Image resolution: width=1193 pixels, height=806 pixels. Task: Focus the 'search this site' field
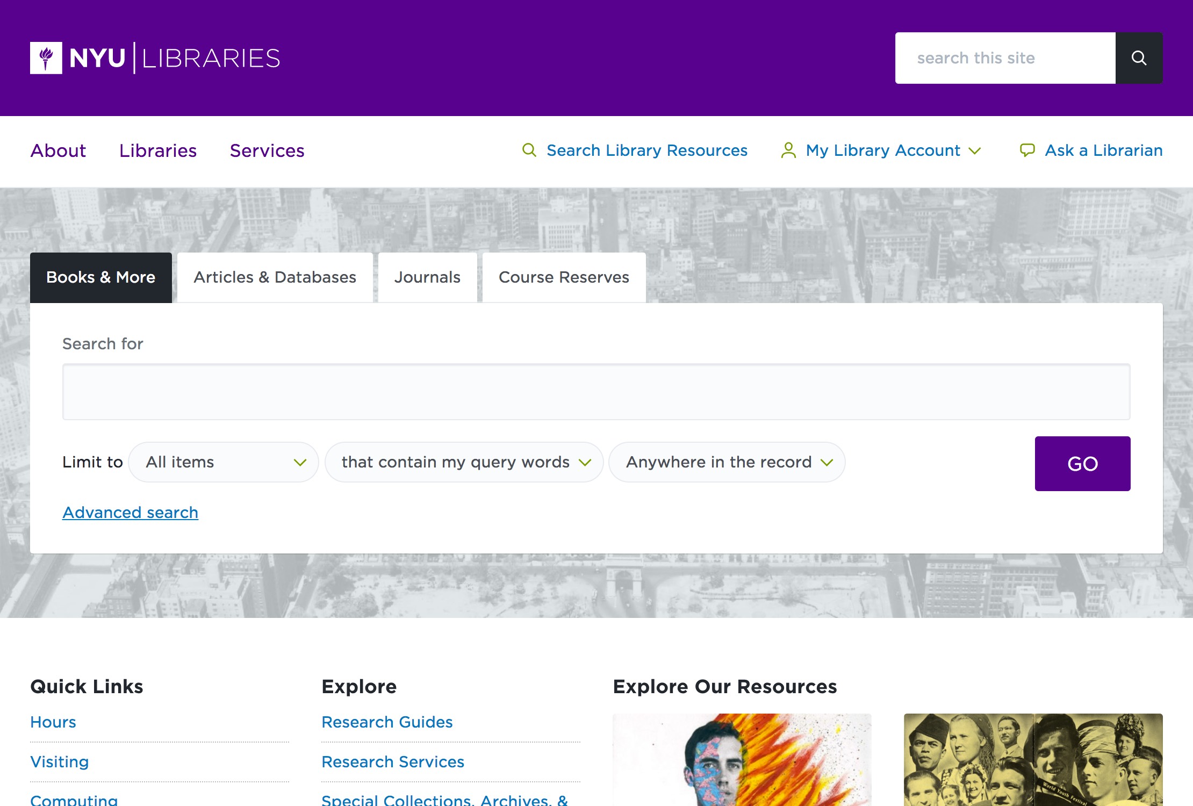coord(1005,58)
